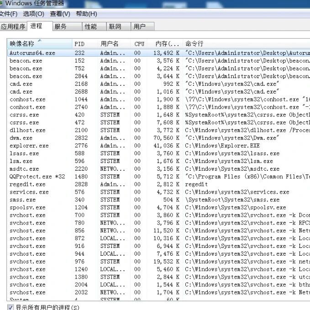Open the 选项(O) menu

tap(34, 14)
